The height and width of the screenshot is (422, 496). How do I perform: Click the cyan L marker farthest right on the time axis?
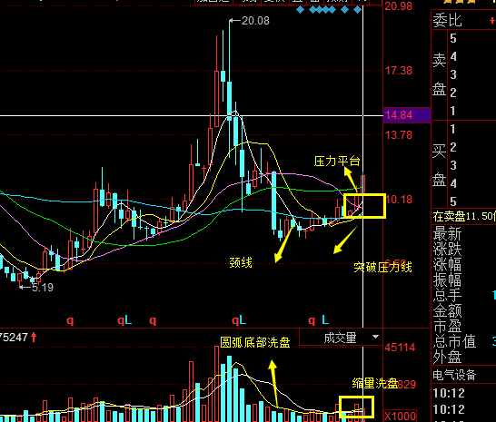point(325,319)
